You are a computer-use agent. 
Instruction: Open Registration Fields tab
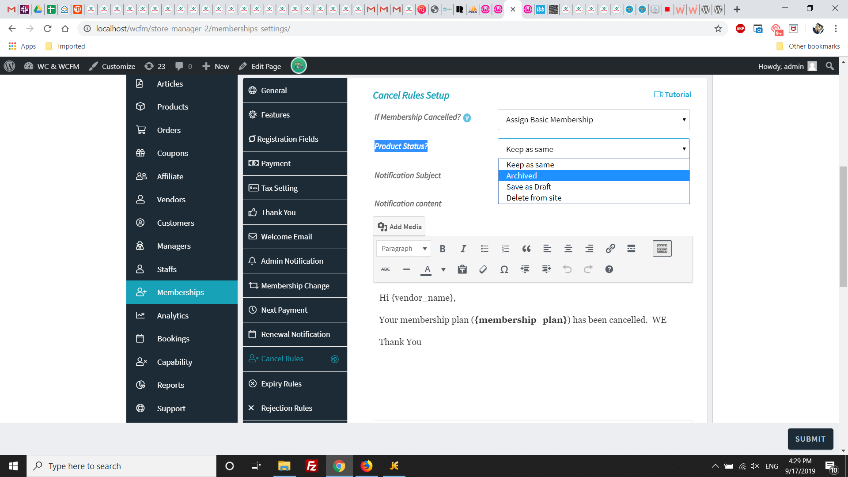pos(295,139)
